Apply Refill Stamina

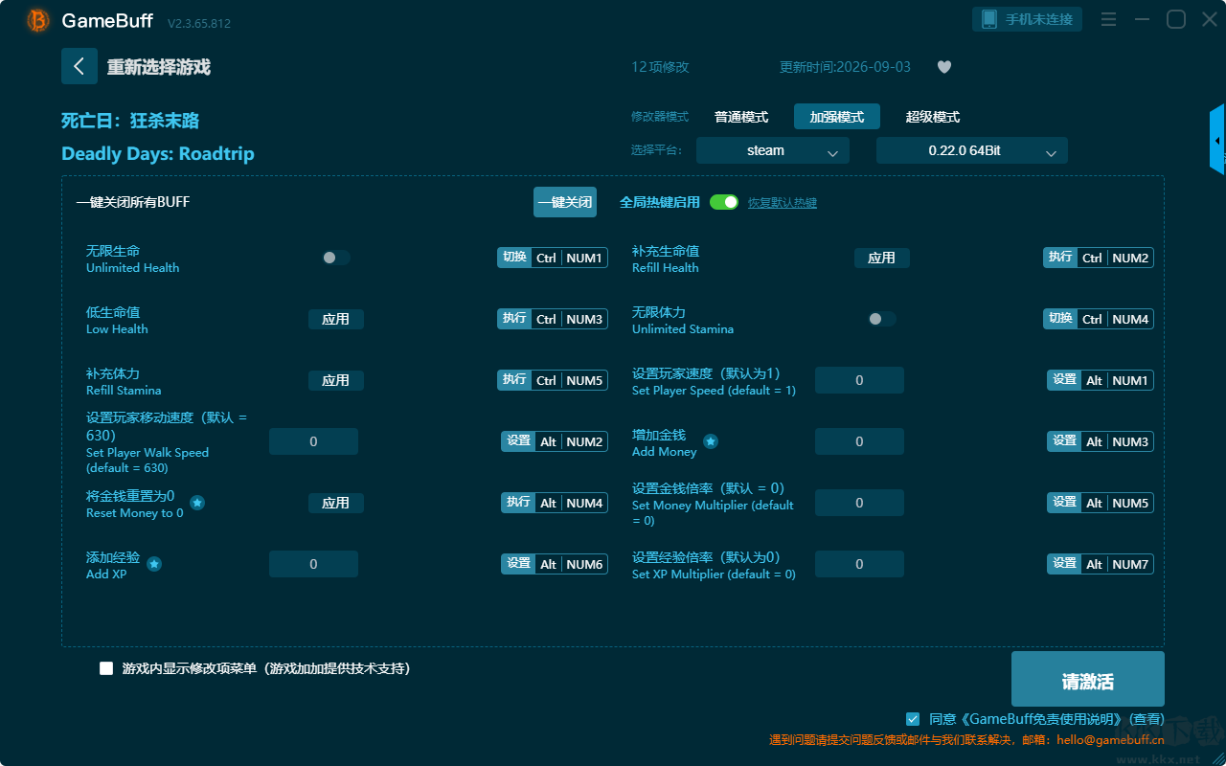click(x=335, y=380)
